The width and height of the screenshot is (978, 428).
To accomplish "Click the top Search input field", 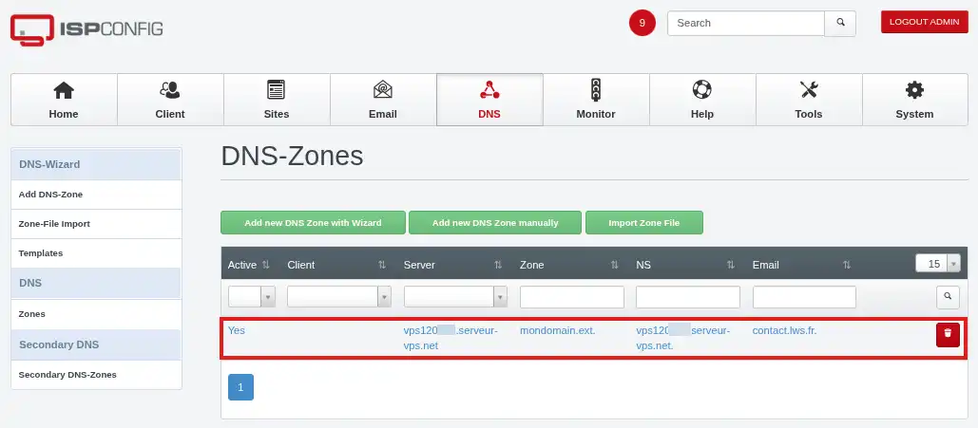I will point(746,23).
